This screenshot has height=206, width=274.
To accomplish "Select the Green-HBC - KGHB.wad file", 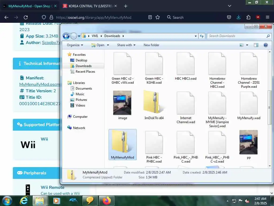I will [154, 68].
